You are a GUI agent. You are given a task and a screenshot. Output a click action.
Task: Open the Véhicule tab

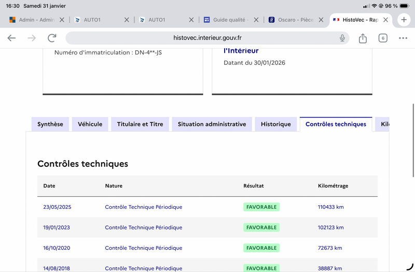(90, 124)
